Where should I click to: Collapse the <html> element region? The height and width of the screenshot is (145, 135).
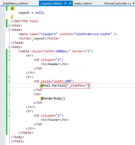point(9,26)
